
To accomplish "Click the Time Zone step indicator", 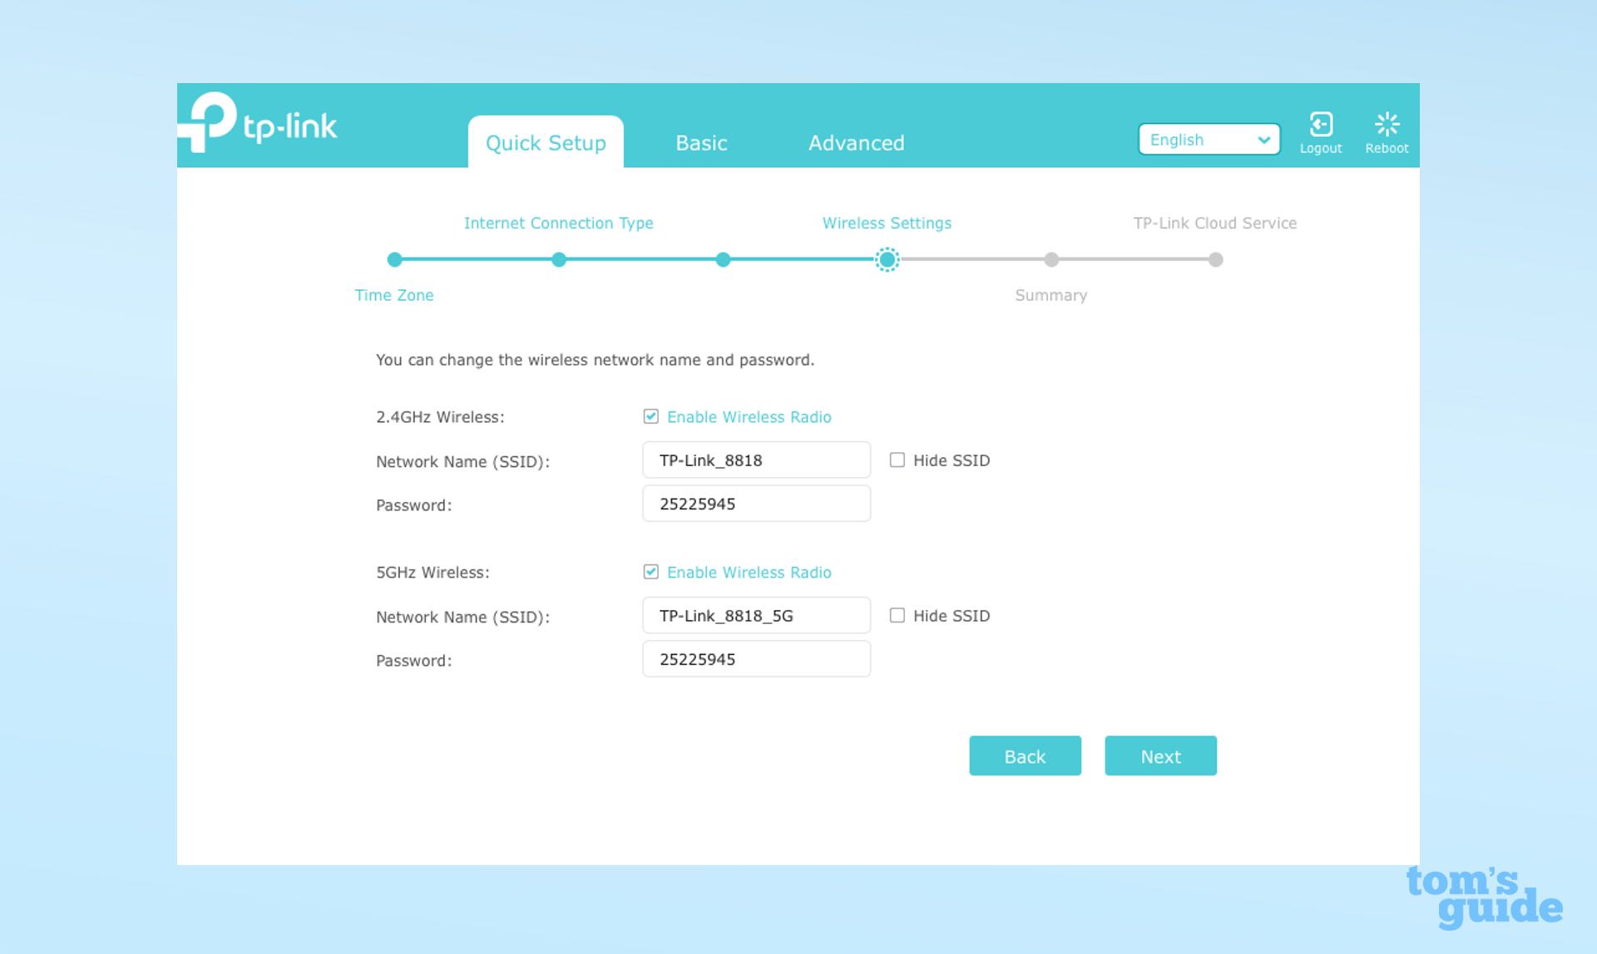I will click(394, 259).
